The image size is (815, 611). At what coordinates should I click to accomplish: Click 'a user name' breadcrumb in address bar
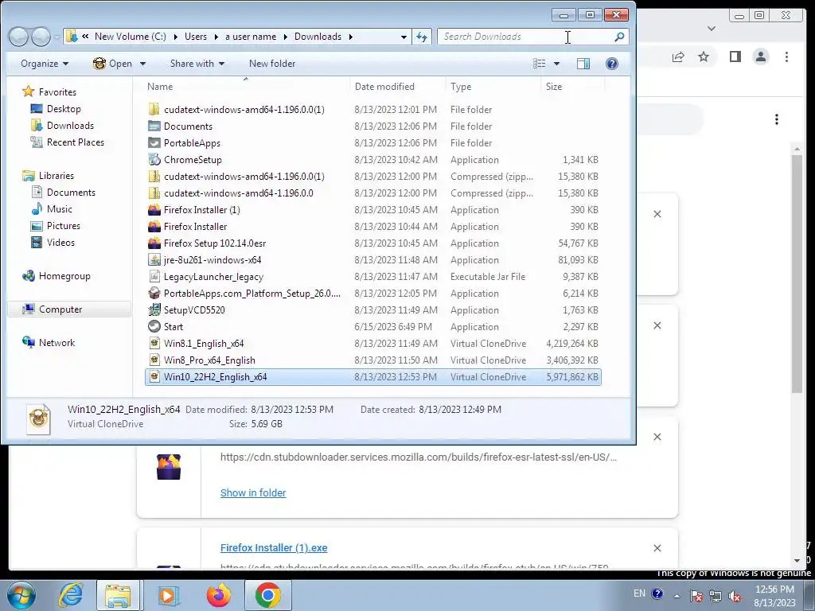(x=251, y=37)
